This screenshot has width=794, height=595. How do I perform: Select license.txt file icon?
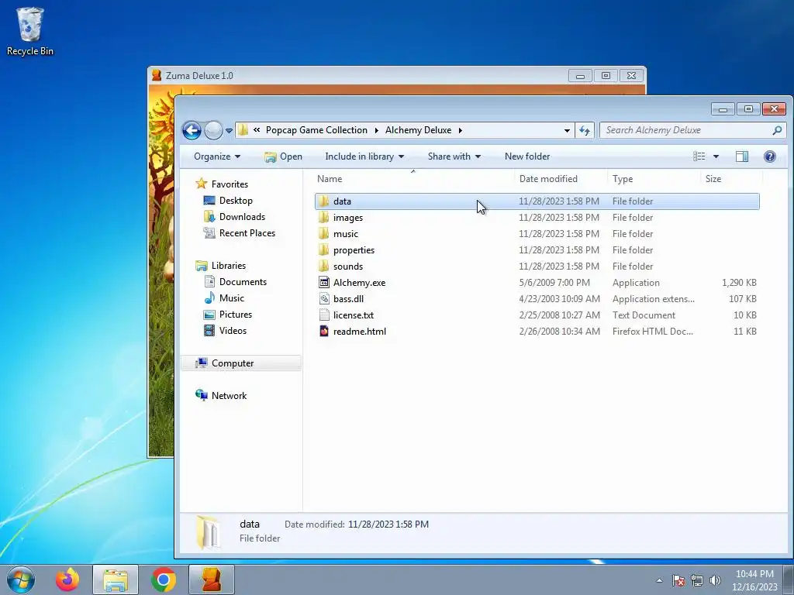pyautogui.click(x=324, y=315)
